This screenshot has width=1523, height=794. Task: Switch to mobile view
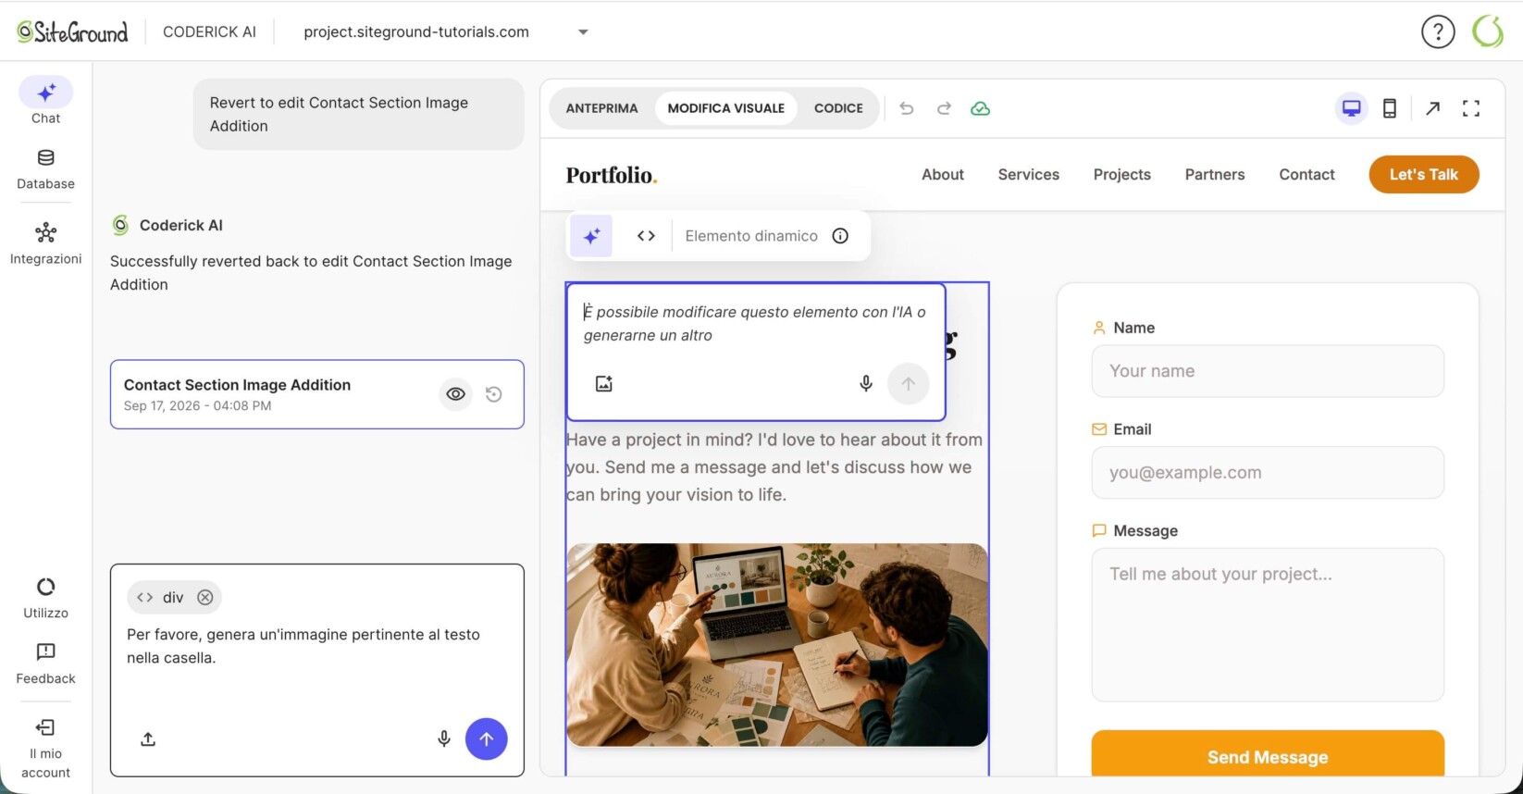point(1390,108)
